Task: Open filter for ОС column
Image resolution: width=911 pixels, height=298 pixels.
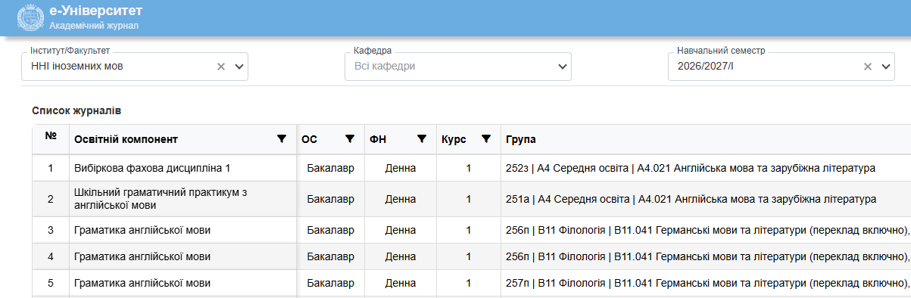Action: coord(350,139)
